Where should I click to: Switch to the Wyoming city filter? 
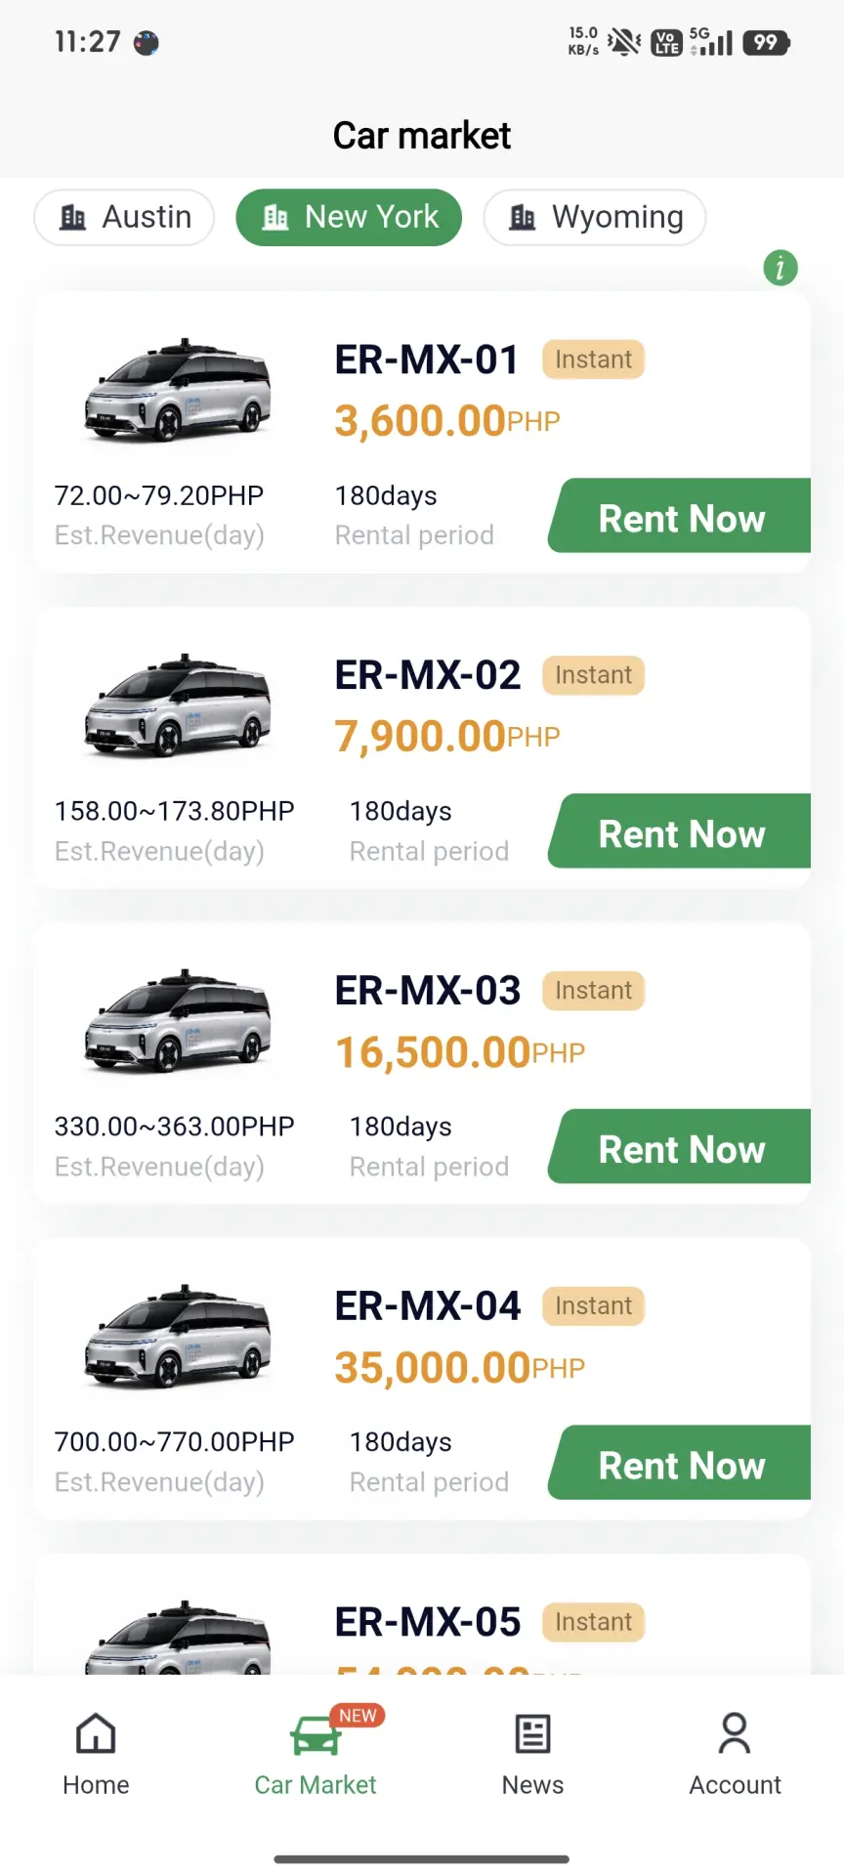[x=595, y=217]
